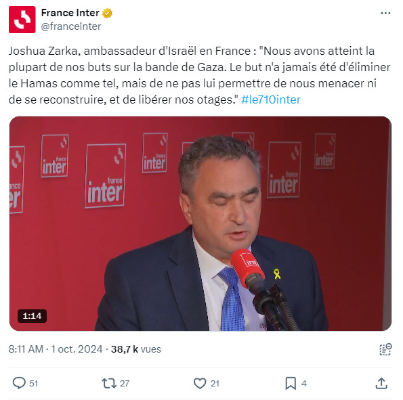Viewport: 403px width, 400px height.
Task: Click the 51 replies count
Action: pos(33,384)
